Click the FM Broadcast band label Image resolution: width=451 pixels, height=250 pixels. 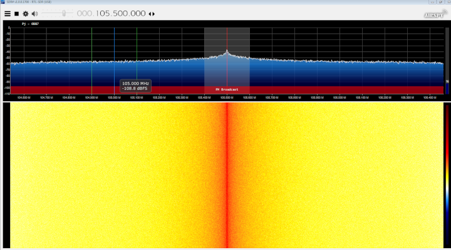point(227,89)
